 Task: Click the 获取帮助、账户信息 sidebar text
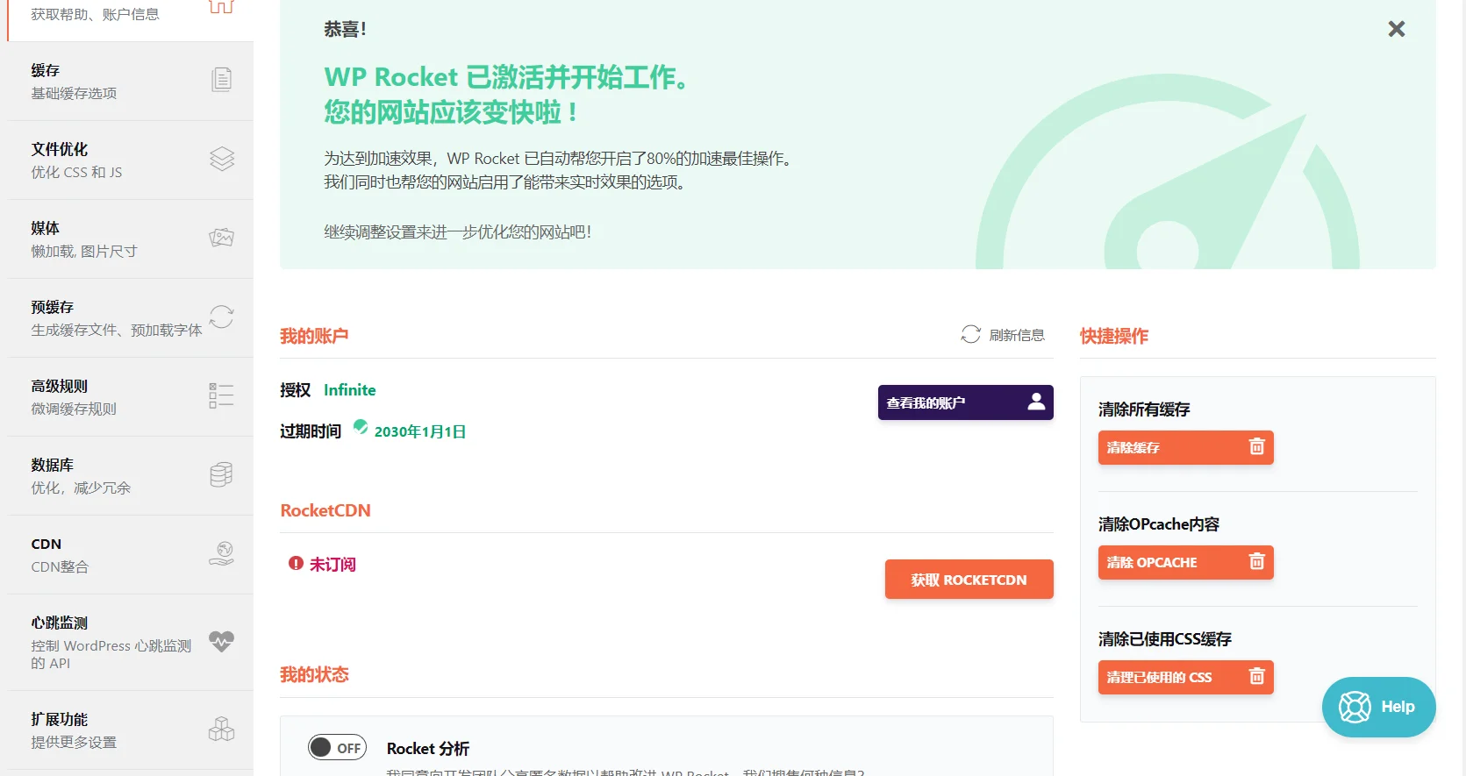click(x=95, y=14)
